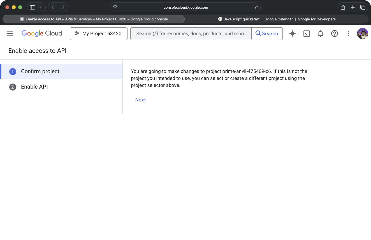The image size is (371, 240).
Task: Click the Google Cloud logo
Action: (42, 34)
